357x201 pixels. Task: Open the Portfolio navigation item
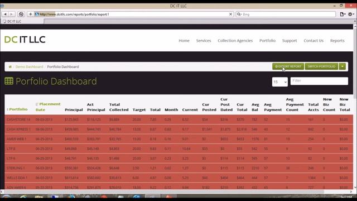click(x=267, y=41)
